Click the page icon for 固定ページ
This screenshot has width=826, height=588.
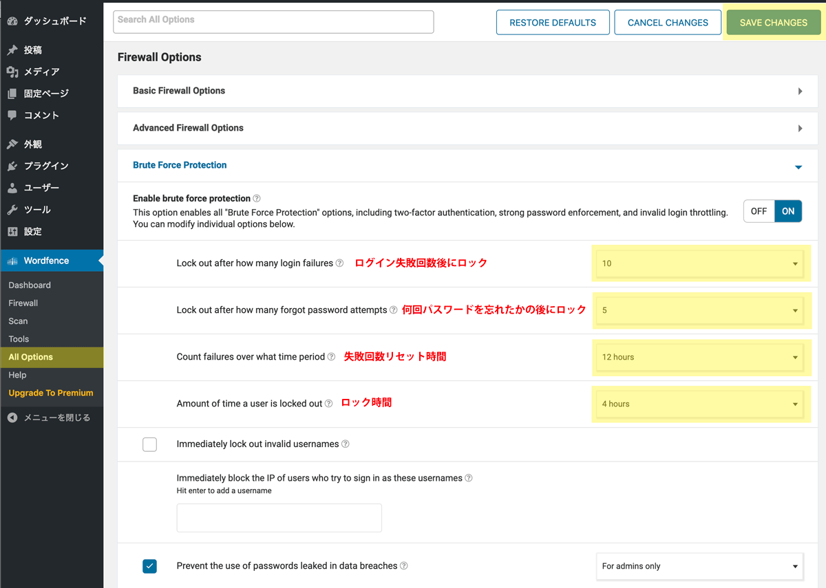[12, 94]
